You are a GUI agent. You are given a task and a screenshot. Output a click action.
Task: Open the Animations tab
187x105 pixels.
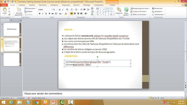pos(54,5)
